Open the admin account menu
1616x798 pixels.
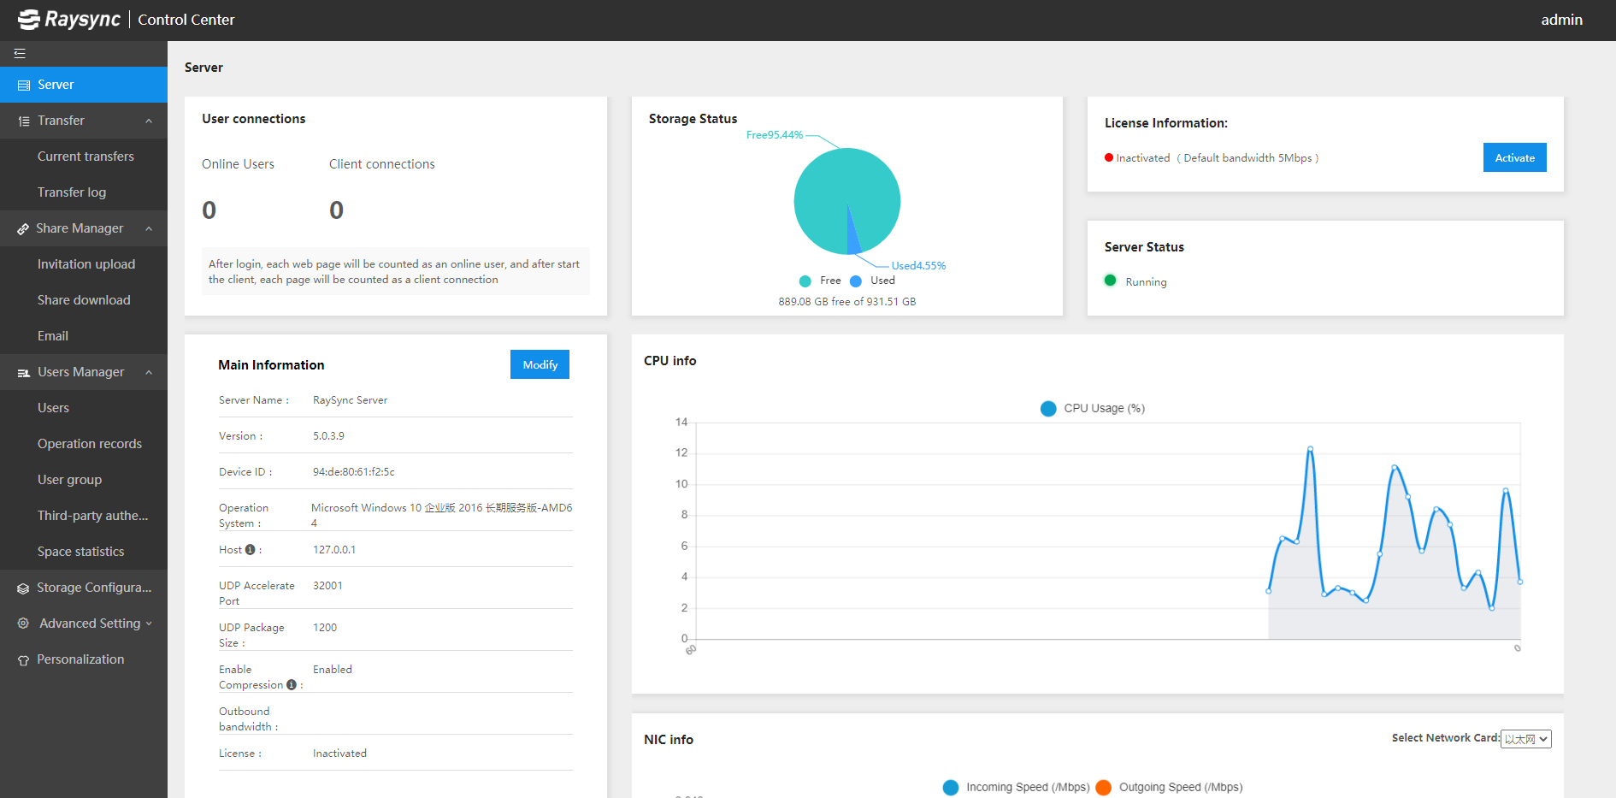1561,20
